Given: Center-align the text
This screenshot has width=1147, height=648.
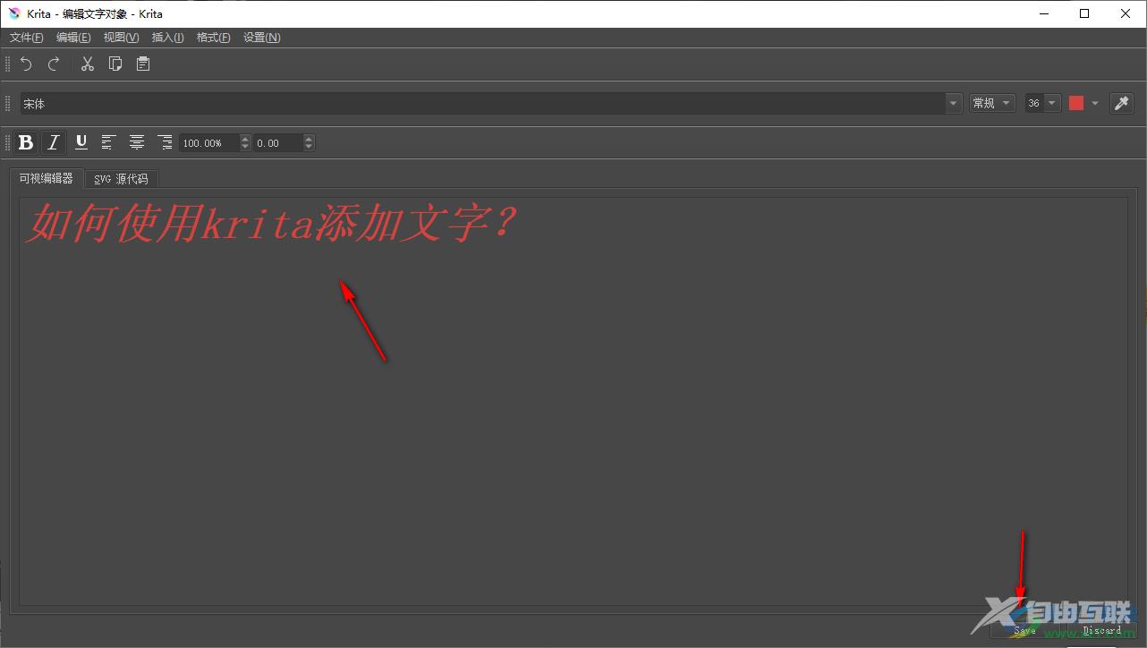Looking at the screenshot, I should tap(137, 142).
